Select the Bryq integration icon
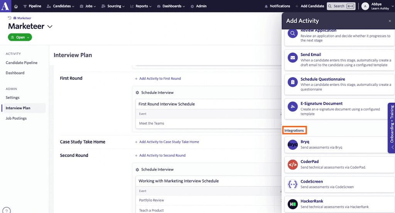Image resolution: width=395 pixels, height=213 pixels. pyautogui.click(x=293, y=145)
